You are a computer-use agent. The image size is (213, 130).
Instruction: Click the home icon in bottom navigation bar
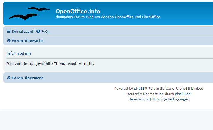click(x=9, y=78)
